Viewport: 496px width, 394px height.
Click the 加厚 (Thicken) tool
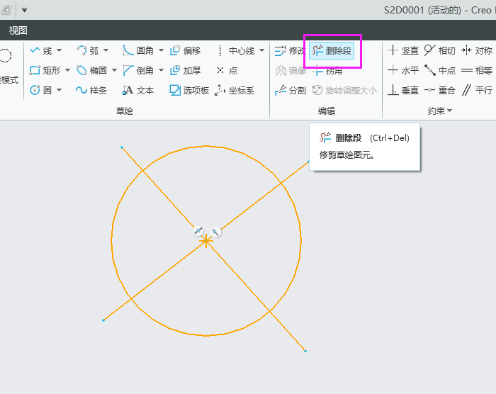click(x=186, y=70)
